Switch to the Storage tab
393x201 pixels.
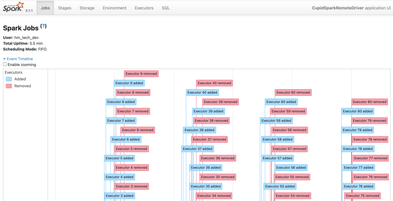(87, 8)
